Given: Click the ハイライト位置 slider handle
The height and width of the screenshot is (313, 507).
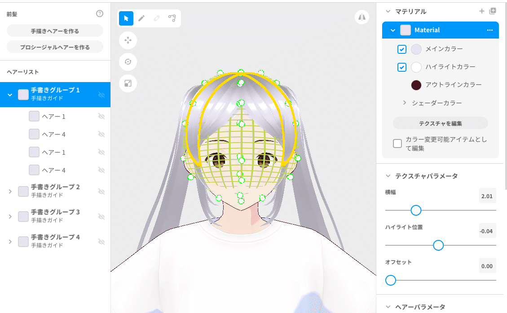Looking at the screenshot, I should tap(438, 245).
